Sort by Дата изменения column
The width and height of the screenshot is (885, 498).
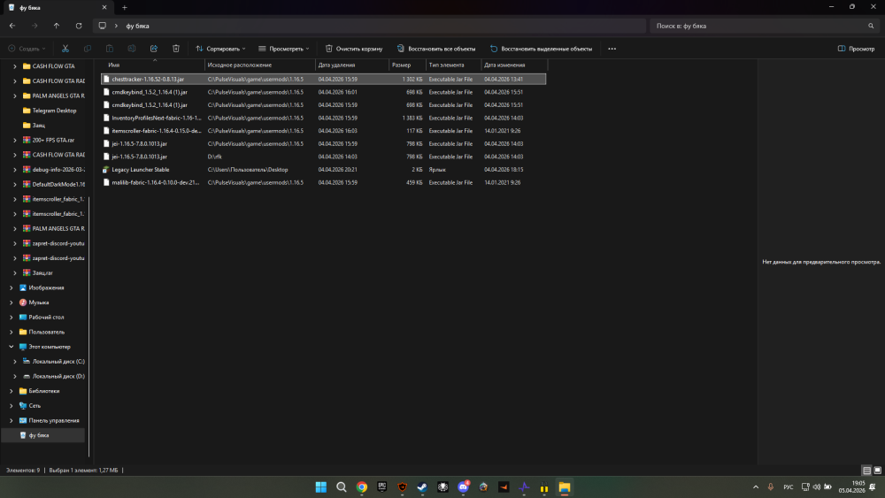pos(514,65)
